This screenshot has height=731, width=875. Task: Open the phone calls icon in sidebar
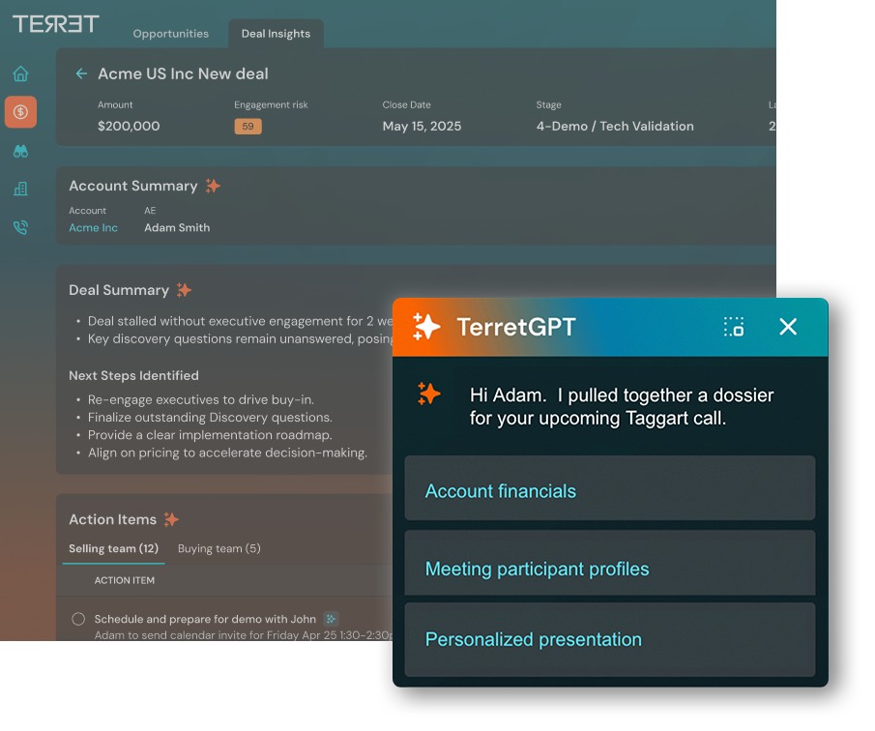coord(20,227)
